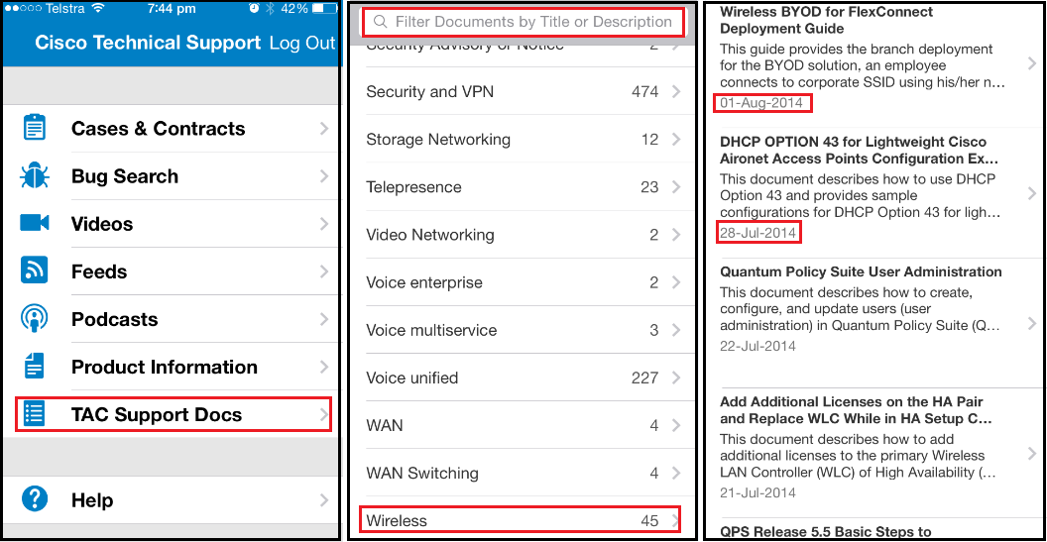1047x542 pixels.
Task: Open the Security and VPN category
Action: pos(520,92)
